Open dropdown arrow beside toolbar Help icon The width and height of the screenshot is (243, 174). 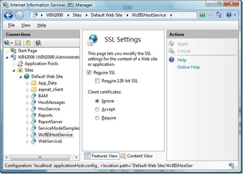pos(235,15)
